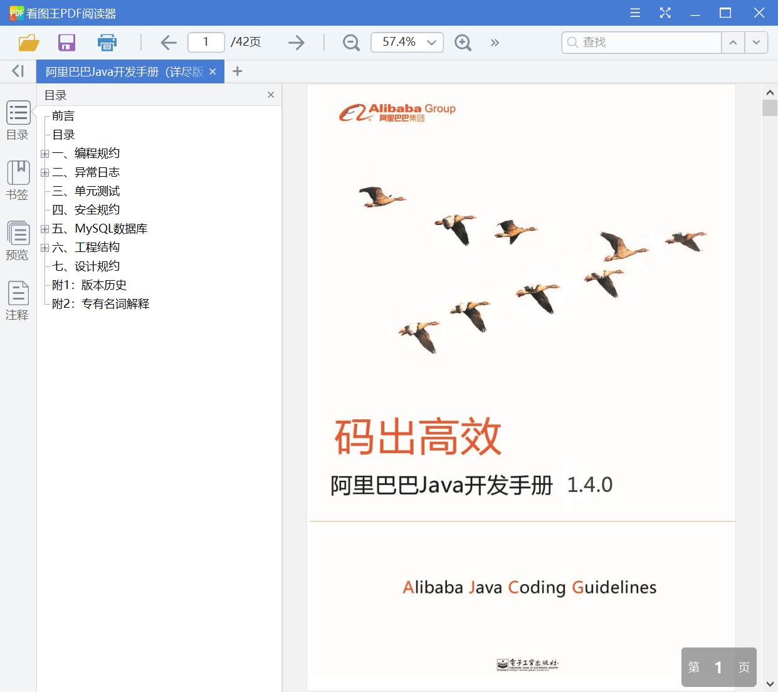
Task: Click the Alibaba Group logo on page
Action: point(397,113)
